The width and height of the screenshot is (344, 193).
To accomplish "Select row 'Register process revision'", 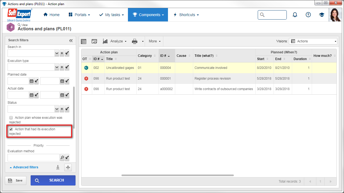I will coord(209,79).
